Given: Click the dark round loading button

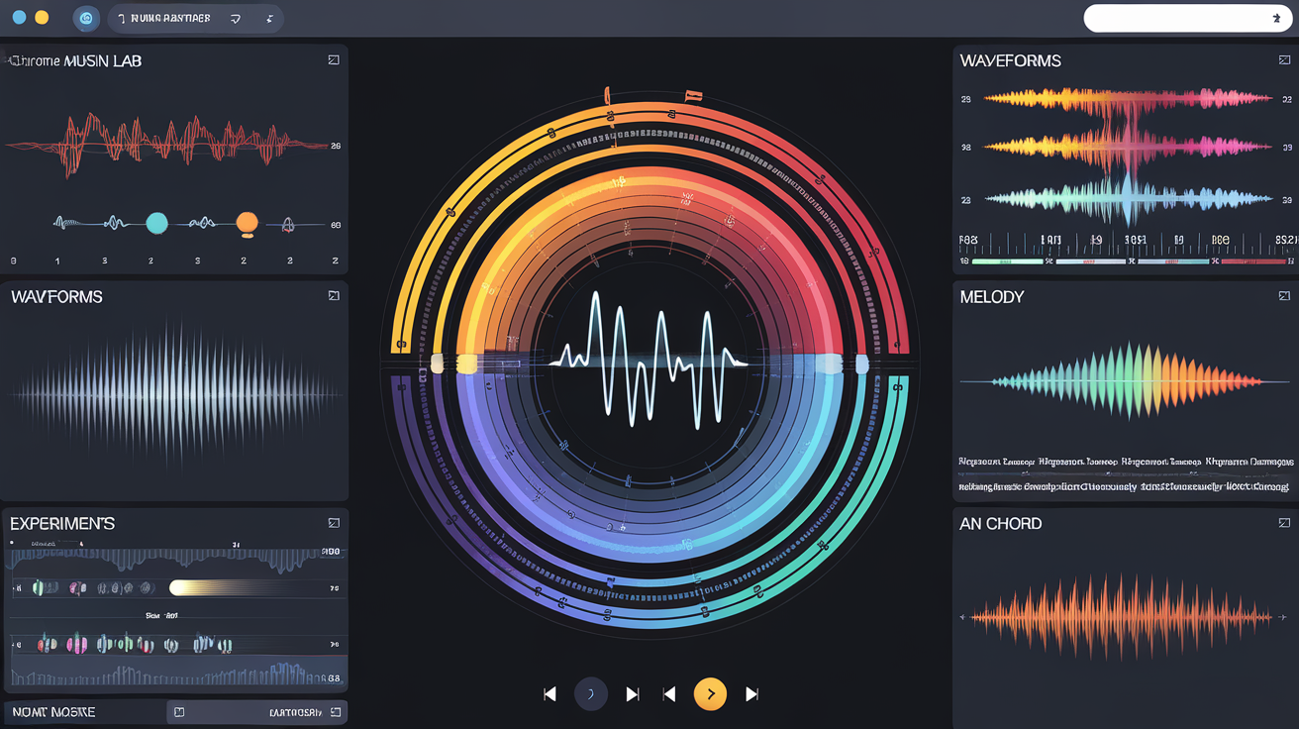Looking at the screenshot, I should point(591,694).
